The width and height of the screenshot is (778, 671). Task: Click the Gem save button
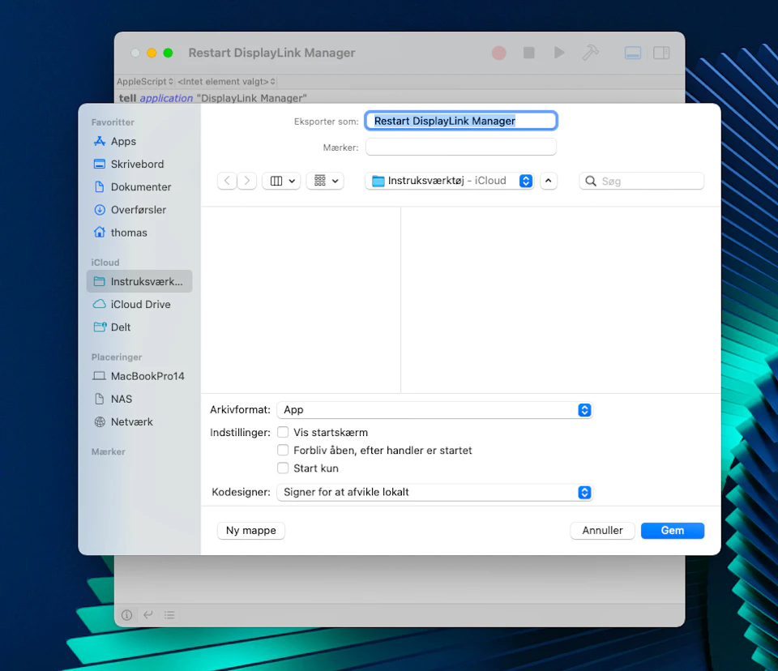point(673,531)
